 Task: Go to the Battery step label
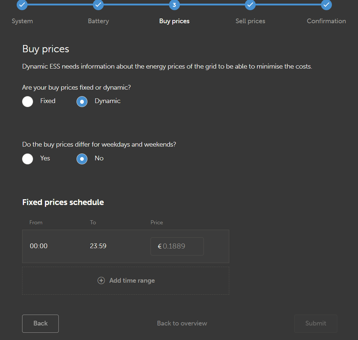click(x=98, y=21)
